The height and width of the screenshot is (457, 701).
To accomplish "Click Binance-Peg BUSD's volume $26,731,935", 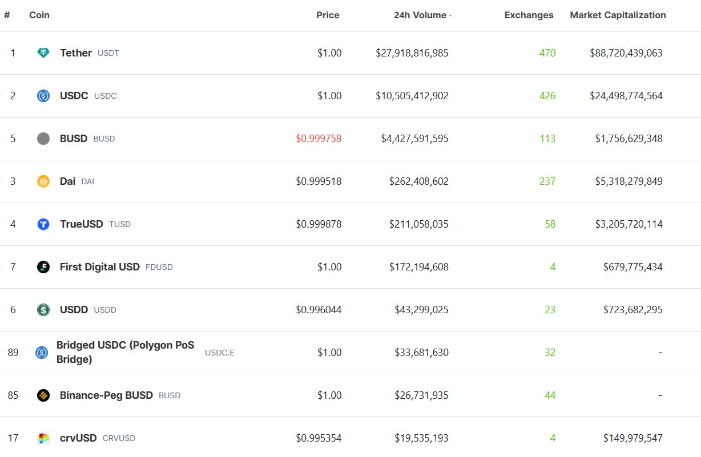I will point(422,395).
